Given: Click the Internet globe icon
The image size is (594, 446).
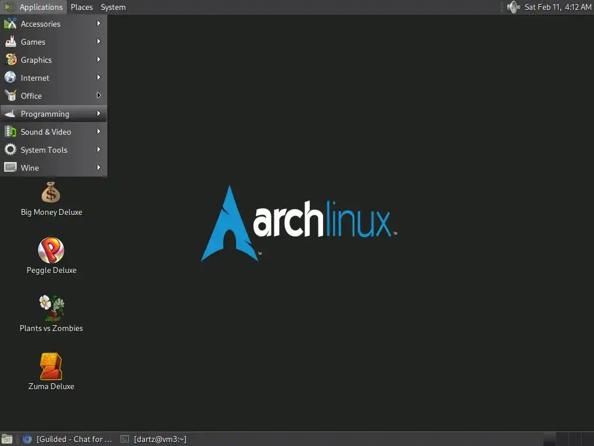Looking at the screenshot, I should click(10, 77).
